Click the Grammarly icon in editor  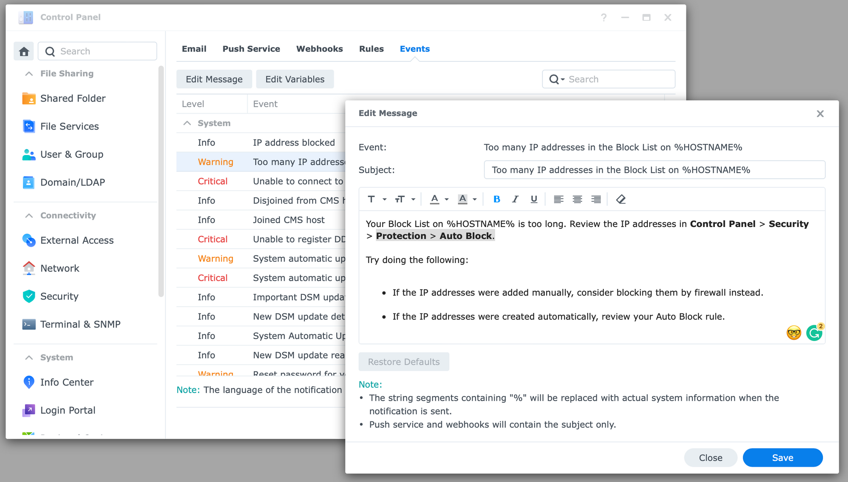click(814, 333)
